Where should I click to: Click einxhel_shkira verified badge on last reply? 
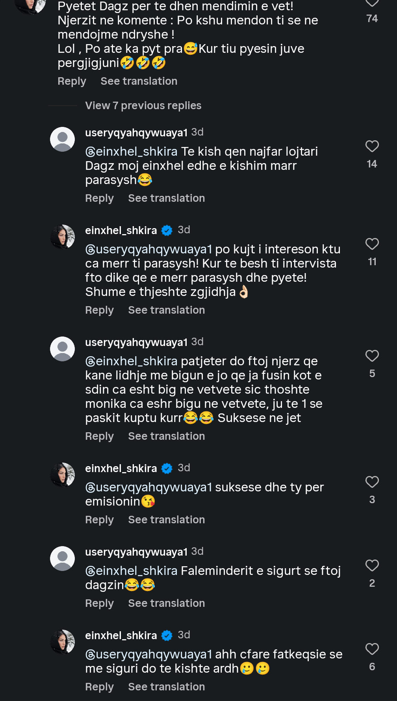pos(167,636)
